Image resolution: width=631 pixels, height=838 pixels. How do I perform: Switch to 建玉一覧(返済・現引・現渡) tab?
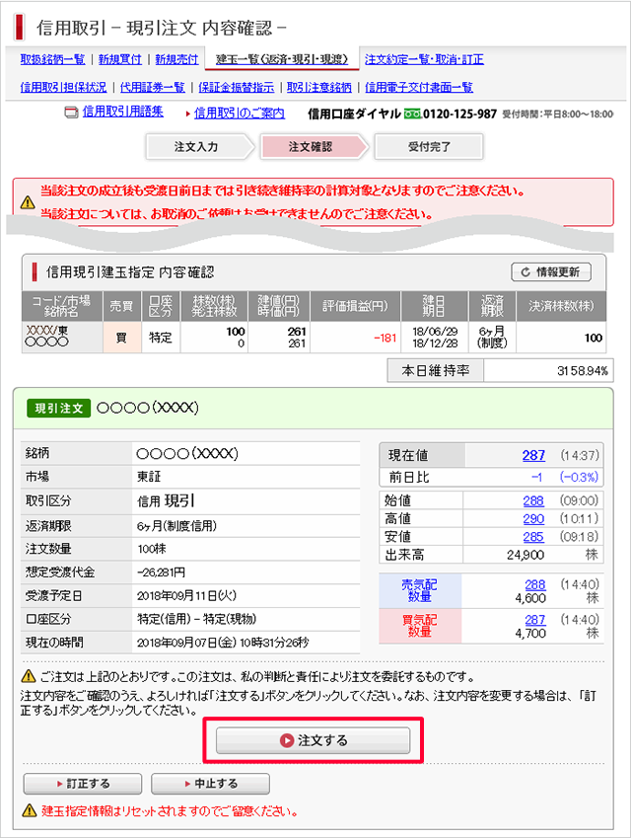pos(281,59)
